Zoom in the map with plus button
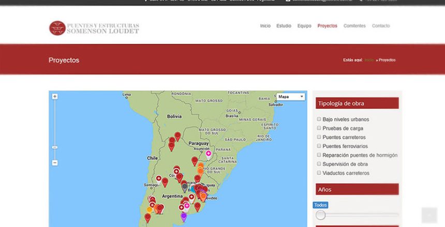This screenshot has width=445, height=227. tap(55, 96)
